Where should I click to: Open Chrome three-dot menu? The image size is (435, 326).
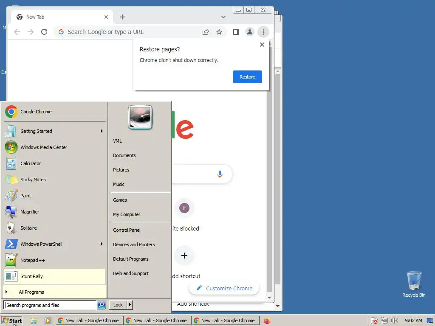(263, 32)
